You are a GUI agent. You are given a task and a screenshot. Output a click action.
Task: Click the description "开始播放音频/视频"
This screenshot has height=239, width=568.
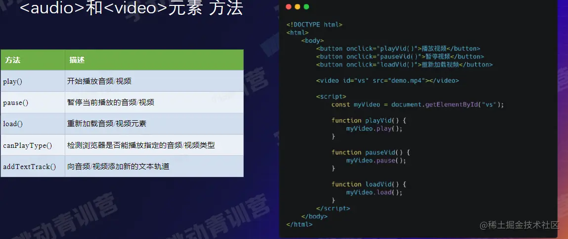[99, 81]
